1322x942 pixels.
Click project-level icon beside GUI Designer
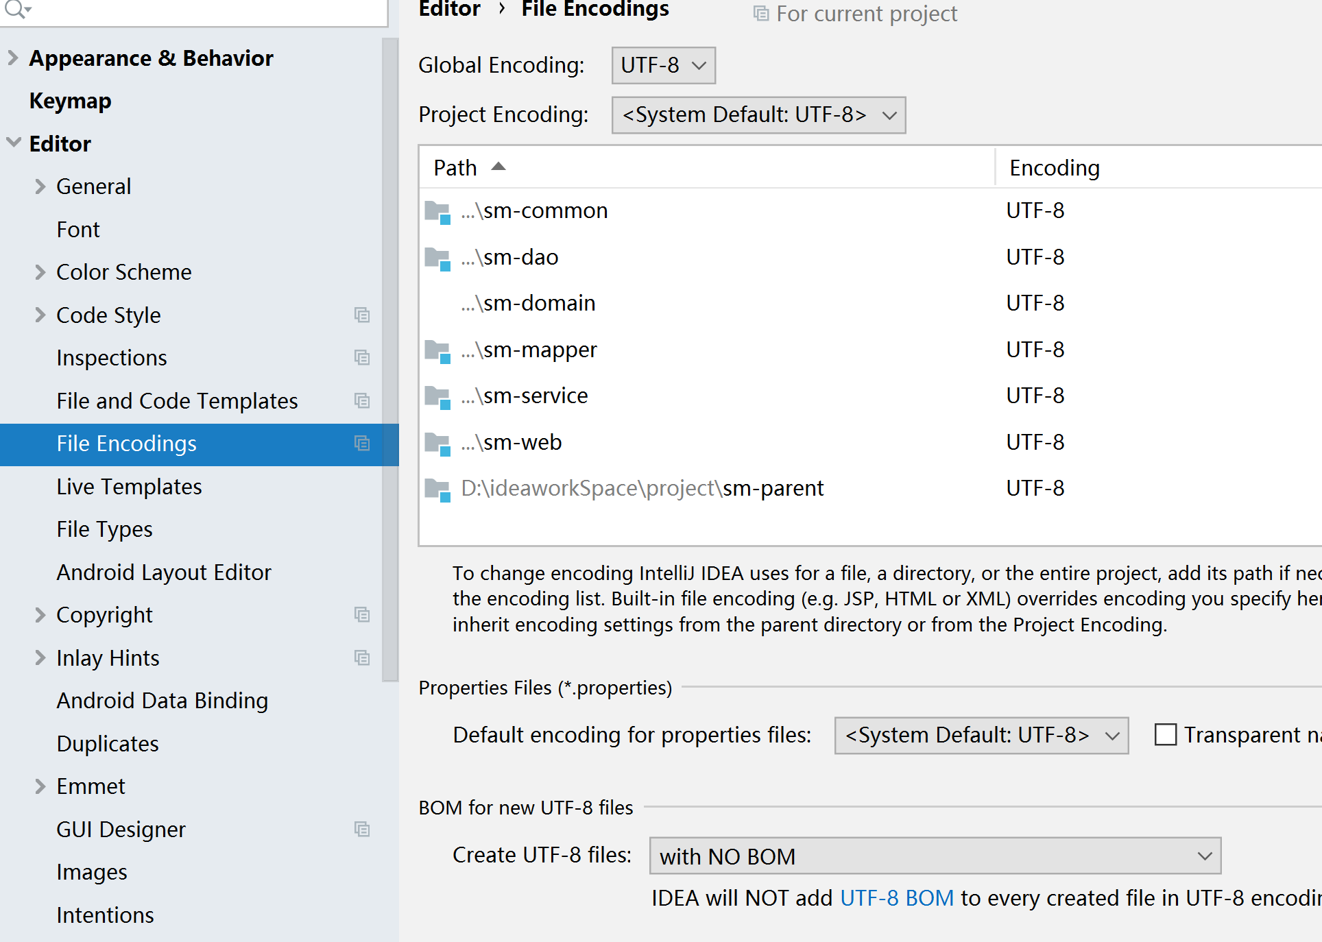click(x=362, y=830)
